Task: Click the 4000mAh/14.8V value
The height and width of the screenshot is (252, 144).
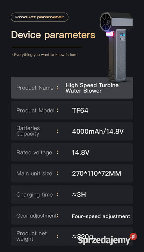Action: click(98, 132)
